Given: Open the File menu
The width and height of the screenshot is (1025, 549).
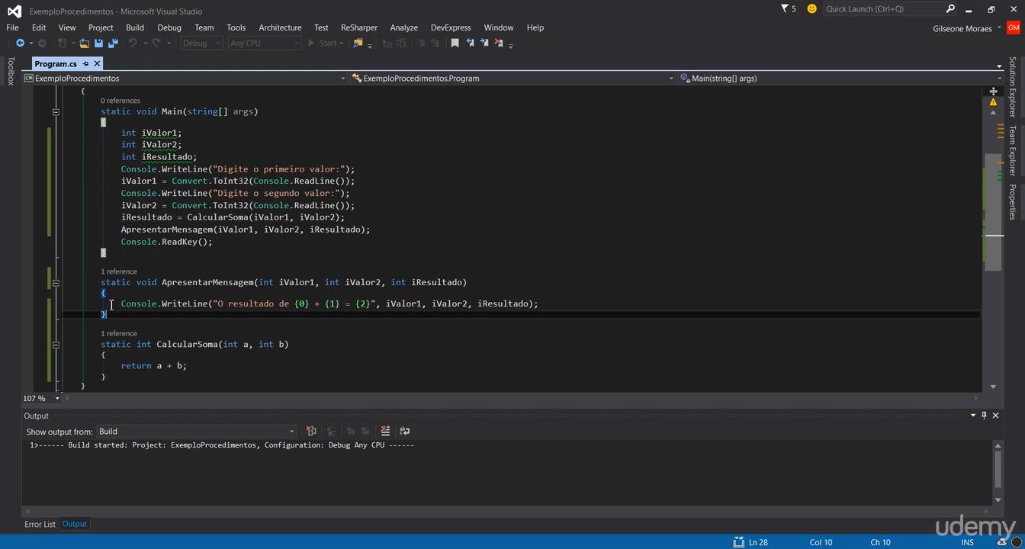Looking at the screenshot, I should (12, 27).
